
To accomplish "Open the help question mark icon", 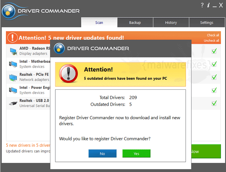I will [x=202, y=5].
